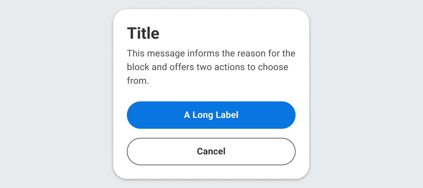Click the bold "Title" text
423x188 pixels.
pyautogui.click(x=143, y=33)
